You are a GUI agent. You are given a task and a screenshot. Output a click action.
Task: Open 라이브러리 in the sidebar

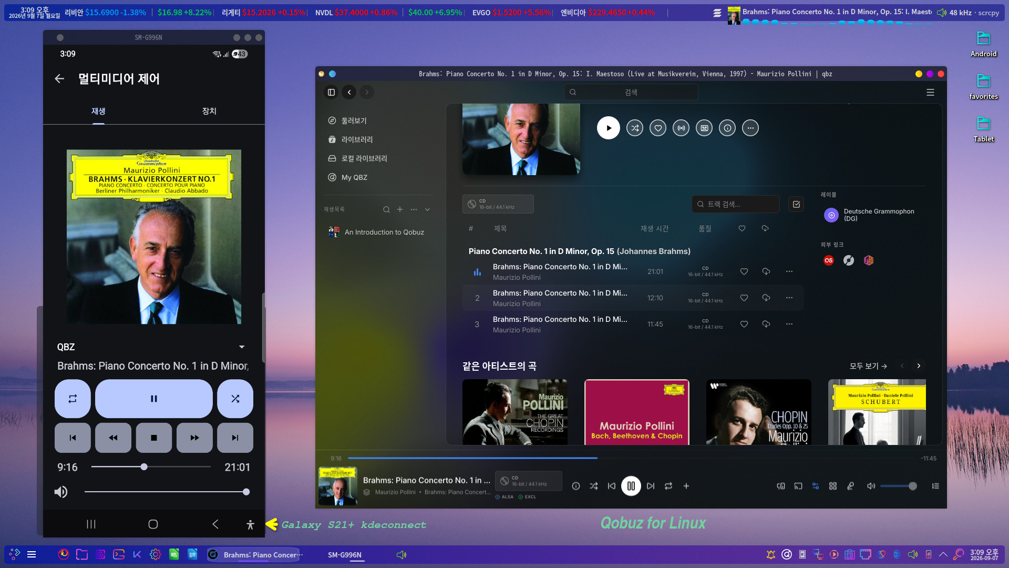coord(378,139)
